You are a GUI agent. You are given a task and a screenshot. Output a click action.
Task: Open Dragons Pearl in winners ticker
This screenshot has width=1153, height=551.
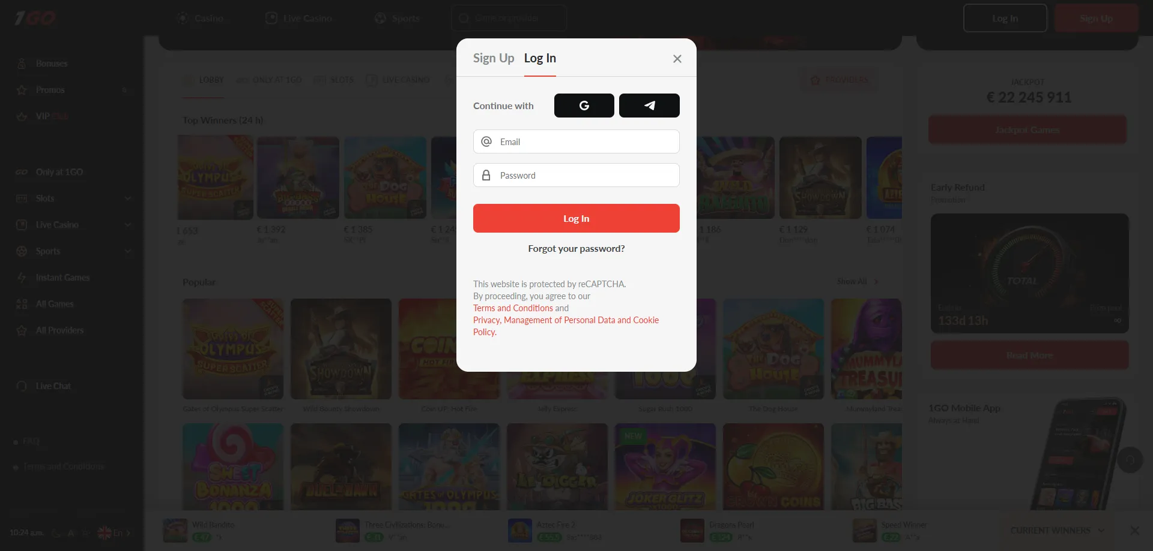[x=718, y=531]
